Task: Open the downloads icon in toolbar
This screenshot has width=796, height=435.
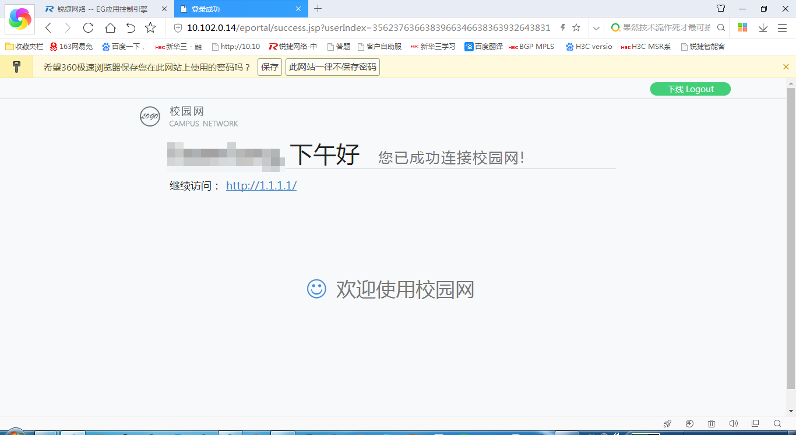Action: [x=763, y=27]
